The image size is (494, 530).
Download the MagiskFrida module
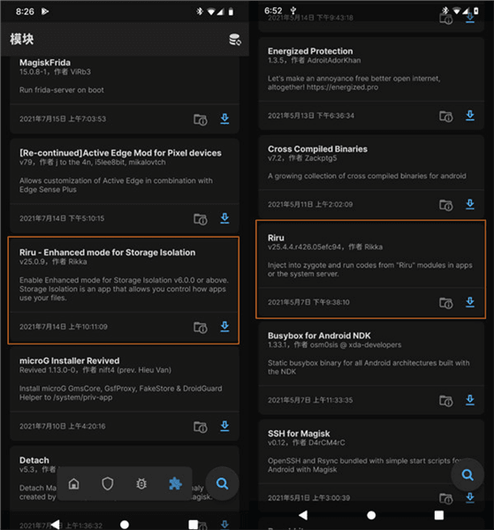click(224, 118)
